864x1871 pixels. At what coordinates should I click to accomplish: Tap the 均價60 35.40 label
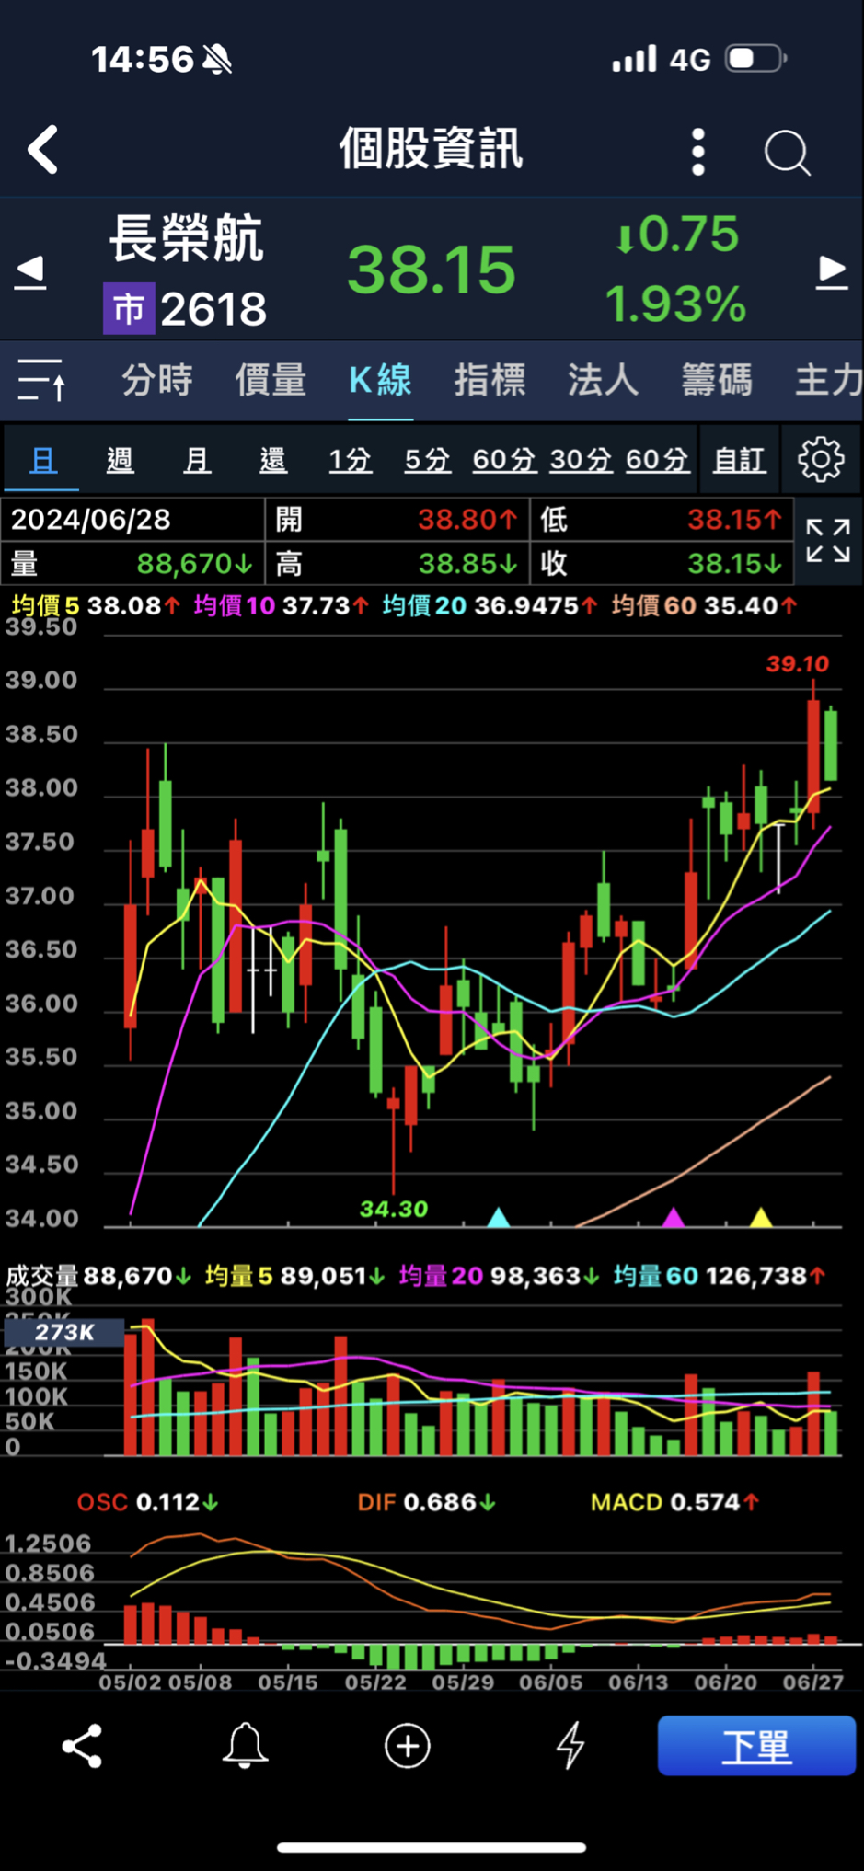pos(704,606)
